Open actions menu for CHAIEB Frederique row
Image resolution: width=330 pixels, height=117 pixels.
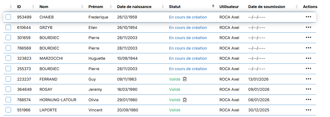coord(308,17)
